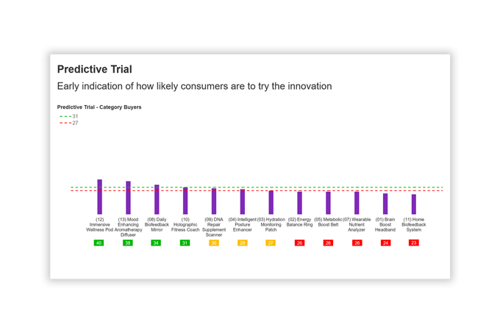
Task: Click the green score badge showing 40
Action: coord(99,243)
